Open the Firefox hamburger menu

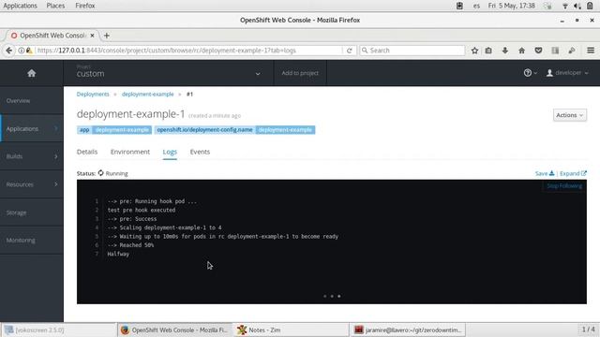pos(591,51)
